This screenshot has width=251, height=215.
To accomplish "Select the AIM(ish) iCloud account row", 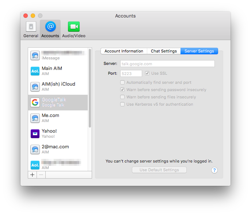I will (x=58, y=87).
